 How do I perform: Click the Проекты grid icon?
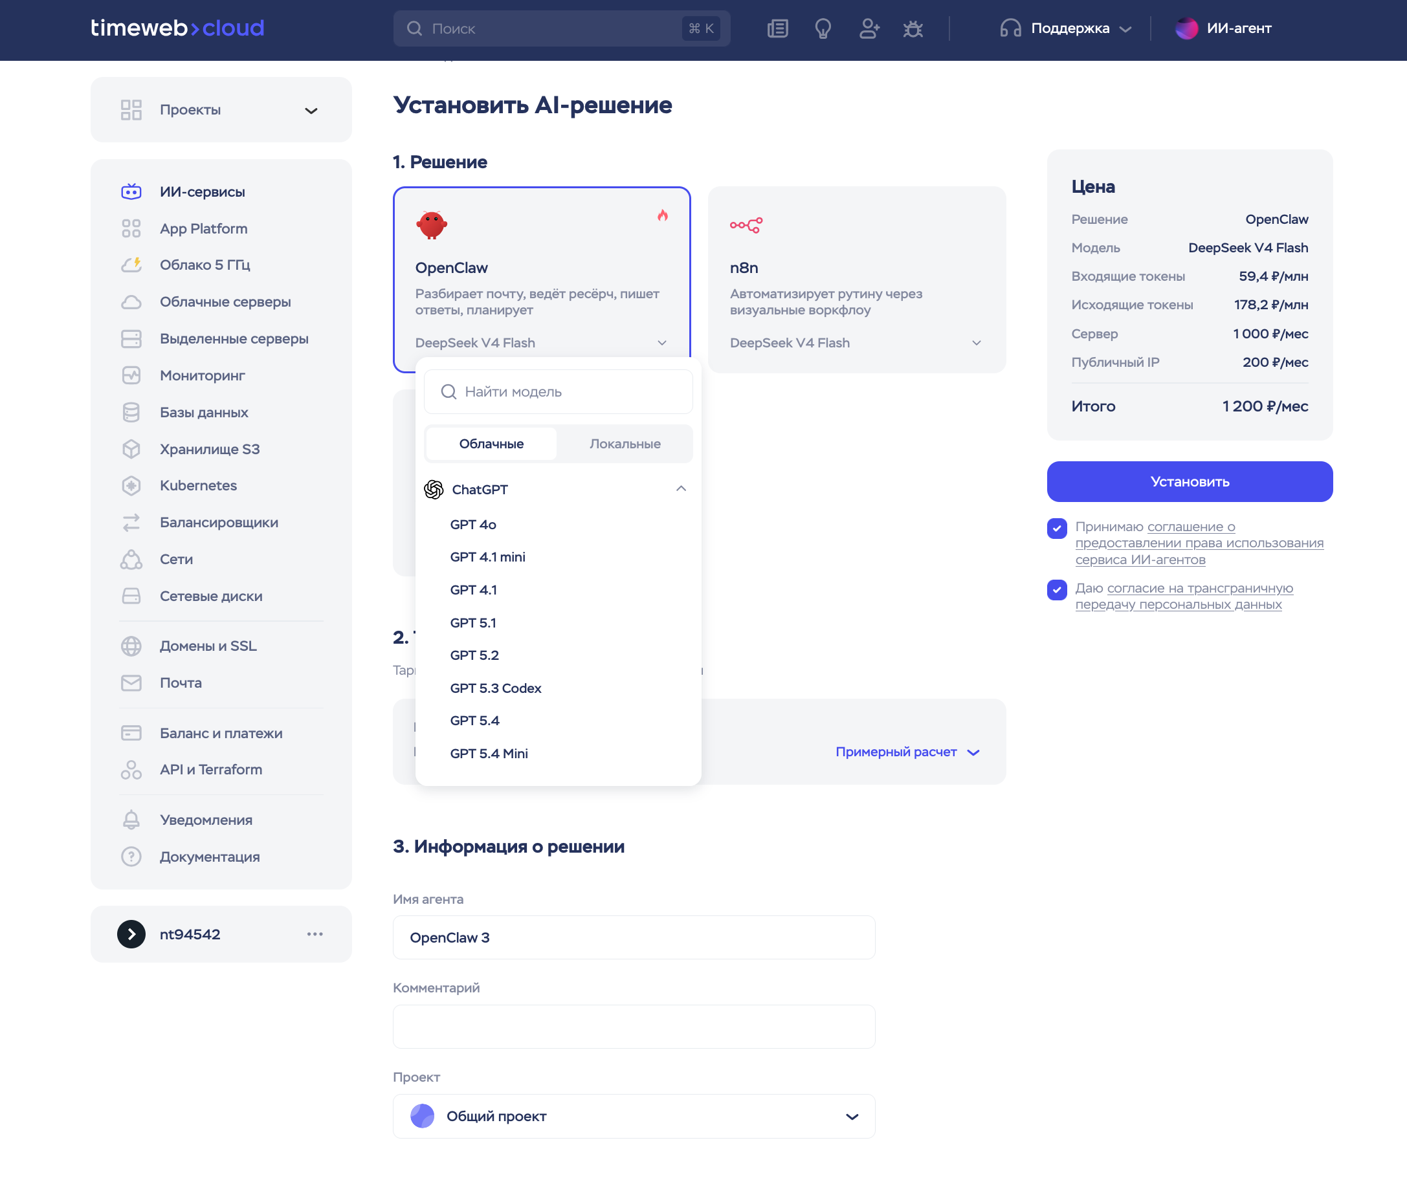coord(131,110)
